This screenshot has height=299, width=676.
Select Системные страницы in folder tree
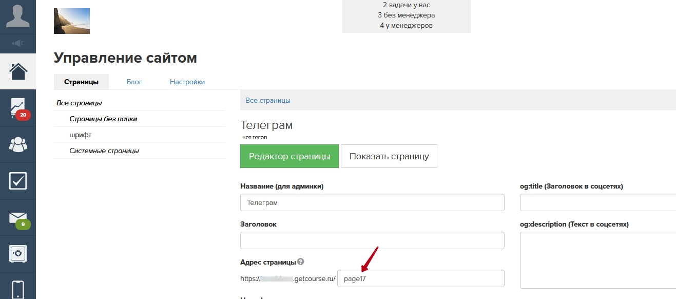click(104, 151)
